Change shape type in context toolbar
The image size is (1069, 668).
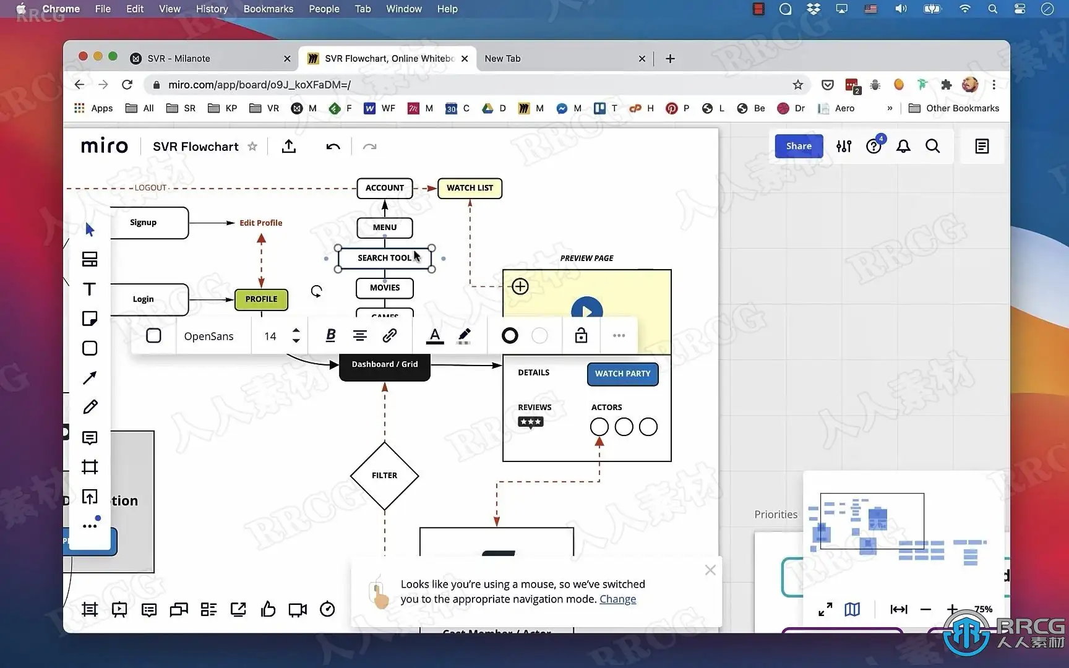153,336
